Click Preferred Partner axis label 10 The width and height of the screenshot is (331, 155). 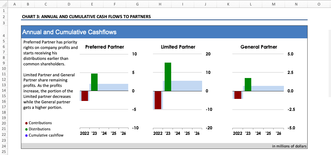pos(134,54)
